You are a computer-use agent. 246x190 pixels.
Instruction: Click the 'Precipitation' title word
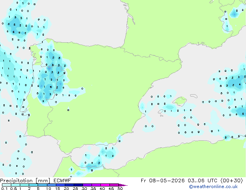(x=16, y=181)
